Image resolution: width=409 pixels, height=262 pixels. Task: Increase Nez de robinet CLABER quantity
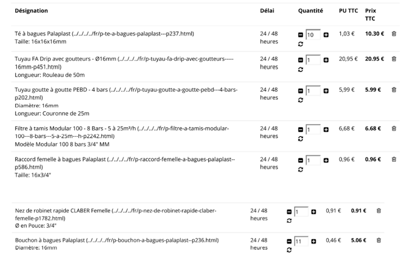(314, 212)
